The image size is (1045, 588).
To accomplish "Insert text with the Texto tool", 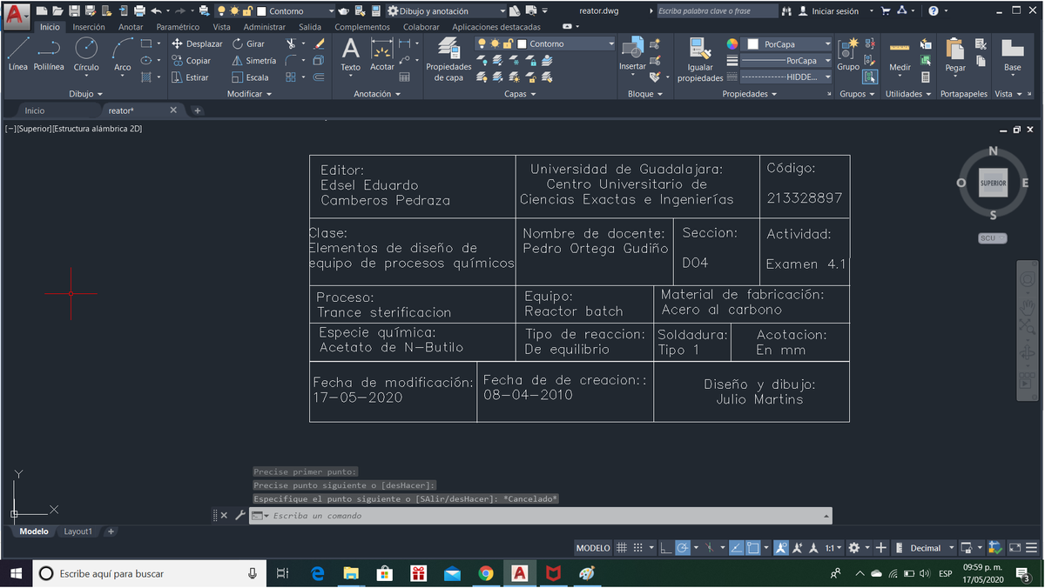I will [351, 54].
